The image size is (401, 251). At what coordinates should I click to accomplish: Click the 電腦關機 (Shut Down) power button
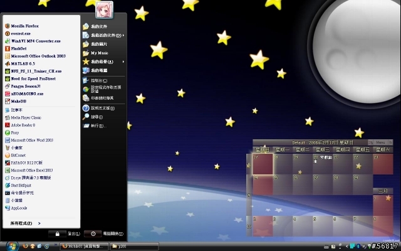(93, 233)
